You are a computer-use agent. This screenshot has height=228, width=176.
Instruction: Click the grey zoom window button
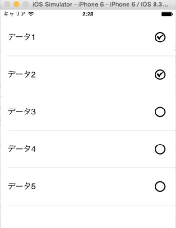(26, 5)
